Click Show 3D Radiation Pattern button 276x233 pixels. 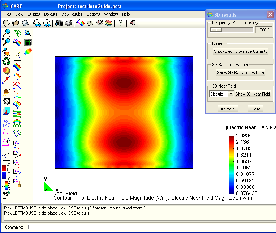[241, 73]
